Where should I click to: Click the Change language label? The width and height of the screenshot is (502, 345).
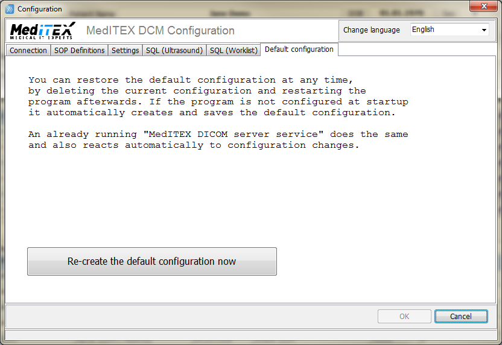372,30
